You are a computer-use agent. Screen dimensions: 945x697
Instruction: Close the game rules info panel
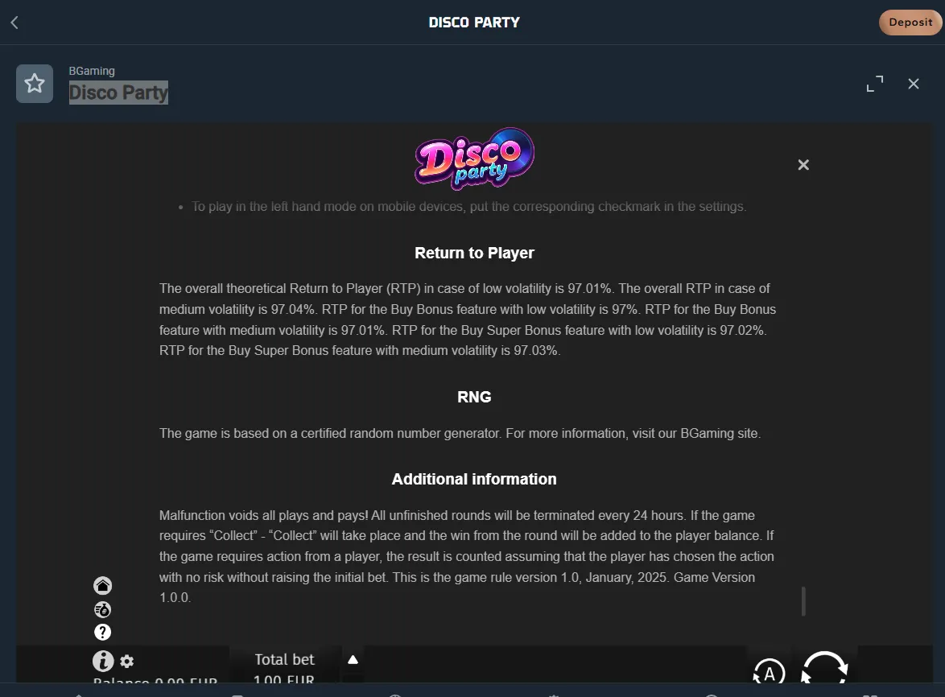[803, 164]
